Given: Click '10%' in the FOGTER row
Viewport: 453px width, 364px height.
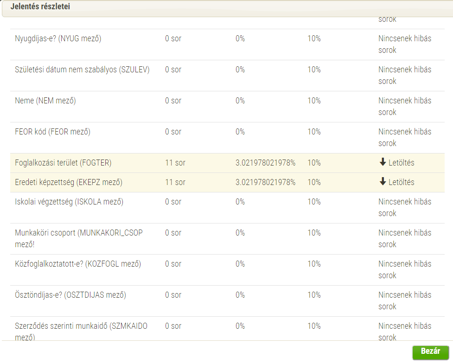Looking at the screenshot, I should tap(314, 163).
